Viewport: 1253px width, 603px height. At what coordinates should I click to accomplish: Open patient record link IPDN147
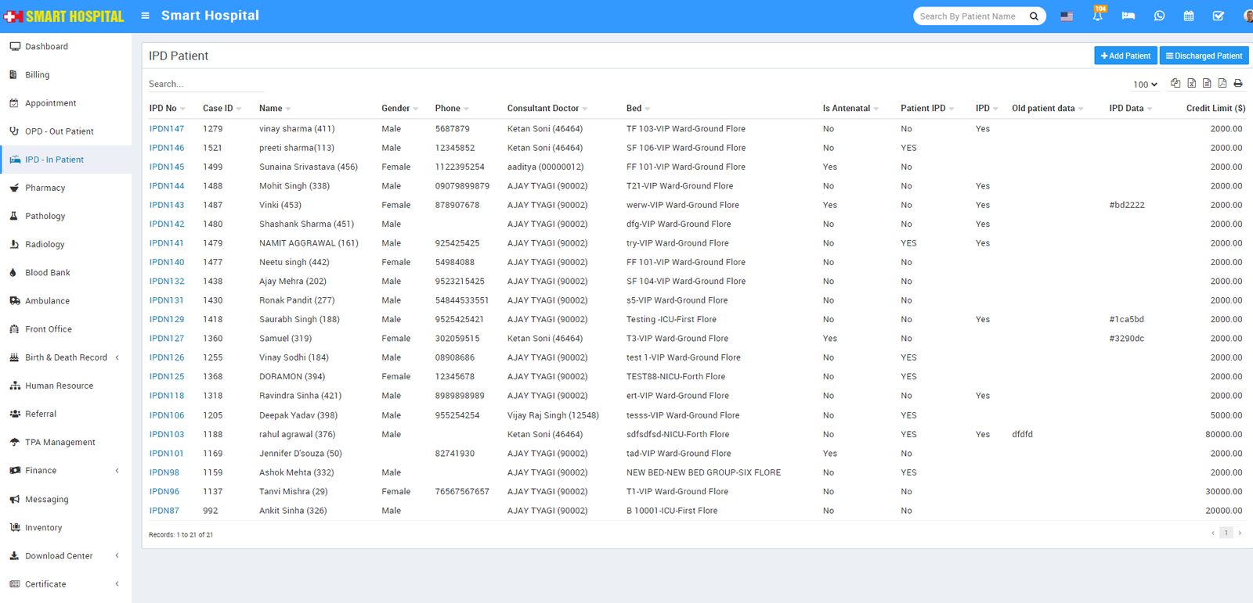(x=167, y=129)
